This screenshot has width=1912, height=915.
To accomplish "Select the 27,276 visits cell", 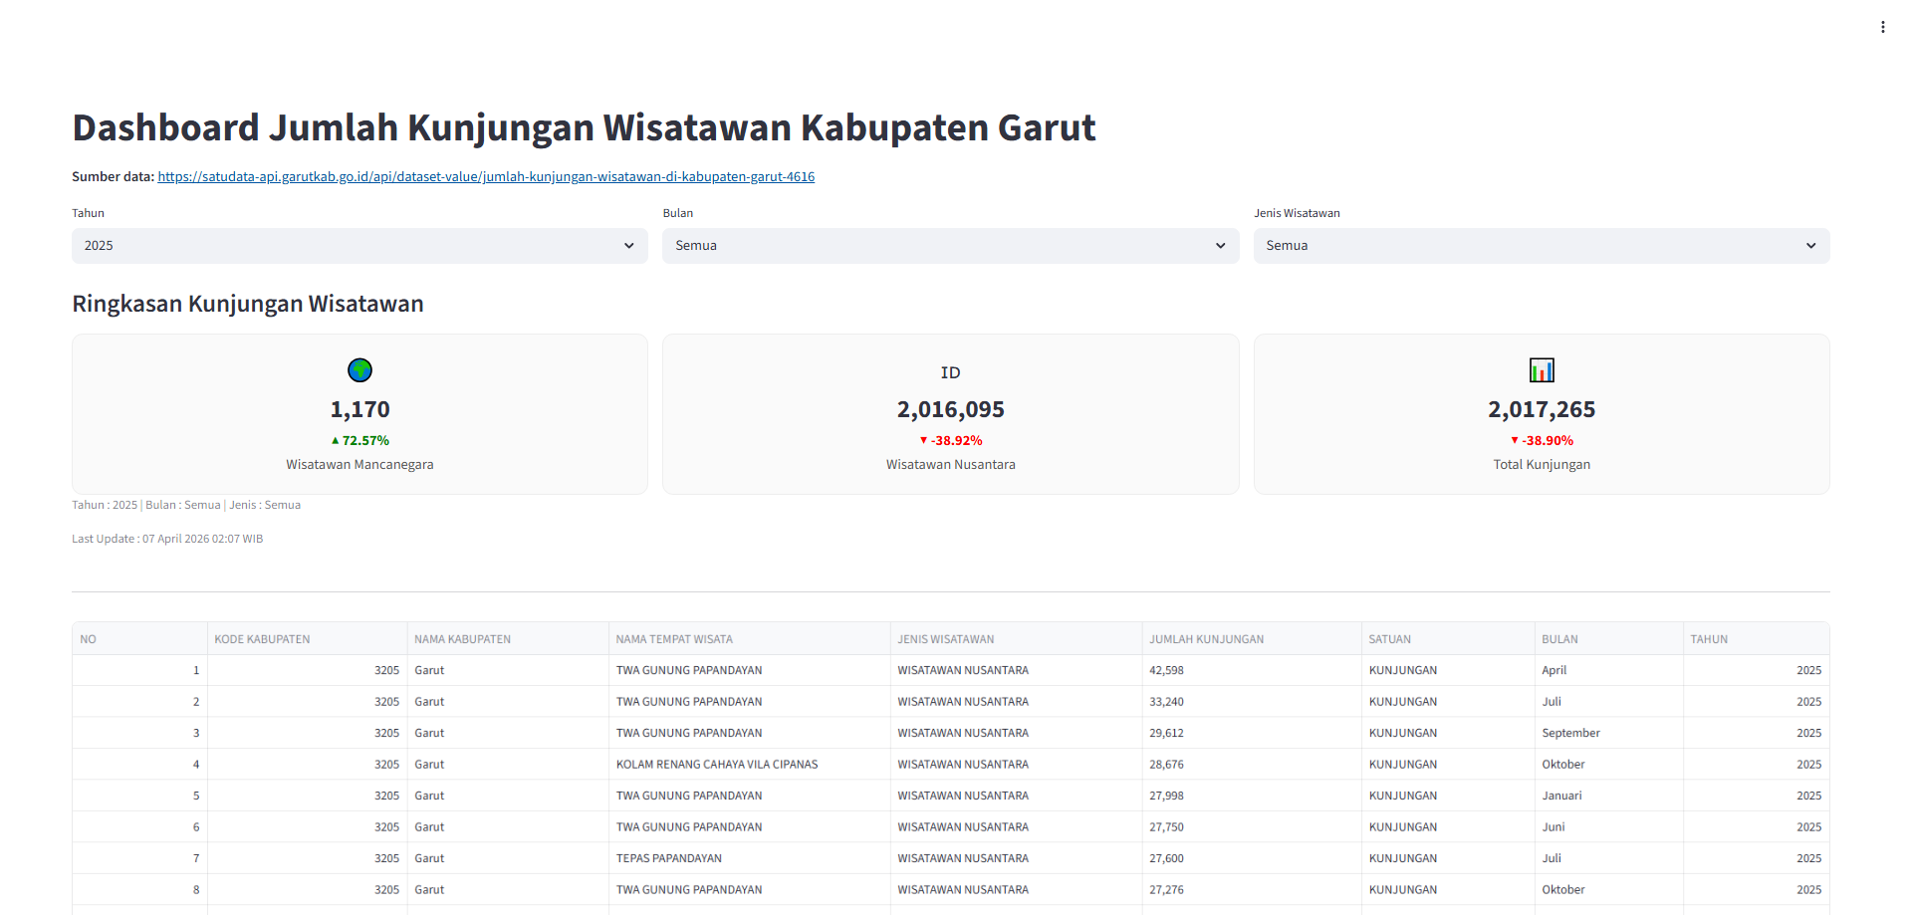I will [1252, 890].
